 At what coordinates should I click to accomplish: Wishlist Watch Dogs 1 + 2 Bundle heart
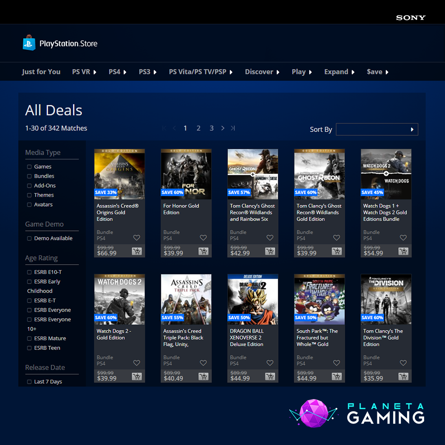pos(404,237)
